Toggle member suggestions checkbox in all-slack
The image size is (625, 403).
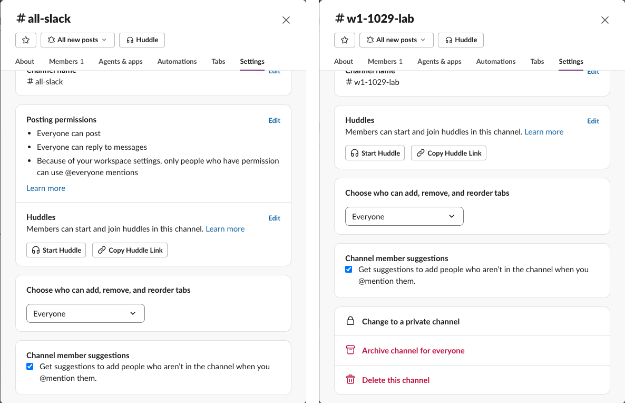click(x=30, y=366)
